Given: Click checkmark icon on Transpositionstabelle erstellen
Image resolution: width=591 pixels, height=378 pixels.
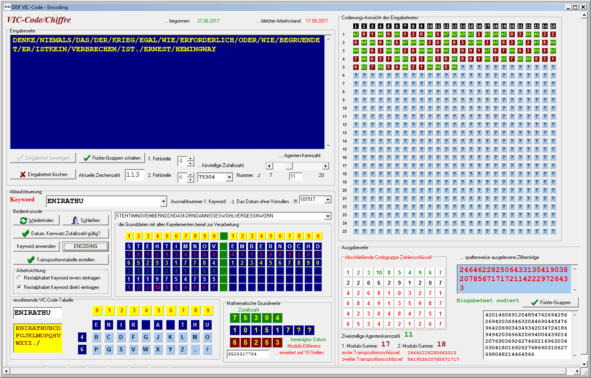Looking at the screenshot, I should point(31,260).
